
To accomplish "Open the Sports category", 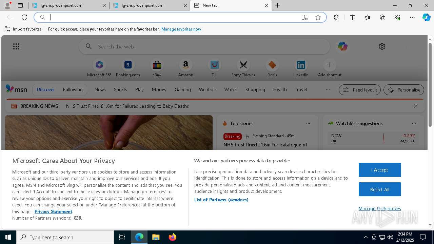I will 120,89.
